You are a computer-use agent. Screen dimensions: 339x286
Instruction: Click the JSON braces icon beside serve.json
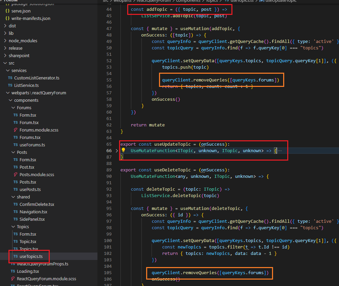(x=7, y=11)
